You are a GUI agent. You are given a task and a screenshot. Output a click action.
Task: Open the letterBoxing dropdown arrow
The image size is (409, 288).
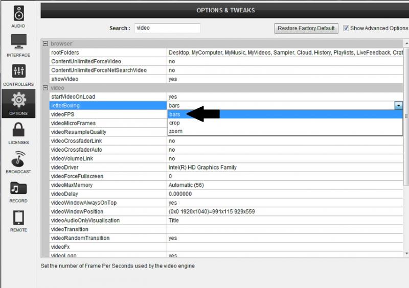click(x=399, y=106)
